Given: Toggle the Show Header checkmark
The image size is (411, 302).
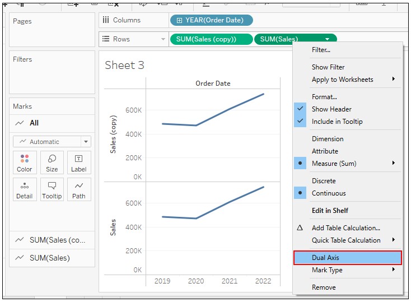Looking at the screenshot, I should coord(300,109).
